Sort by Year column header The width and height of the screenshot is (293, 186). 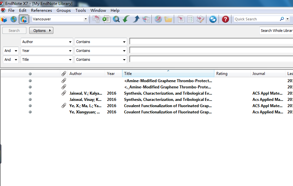click(114, 74)
